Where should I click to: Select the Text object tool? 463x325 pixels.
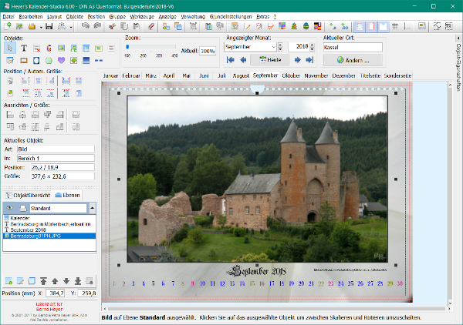tap(23, 48)
